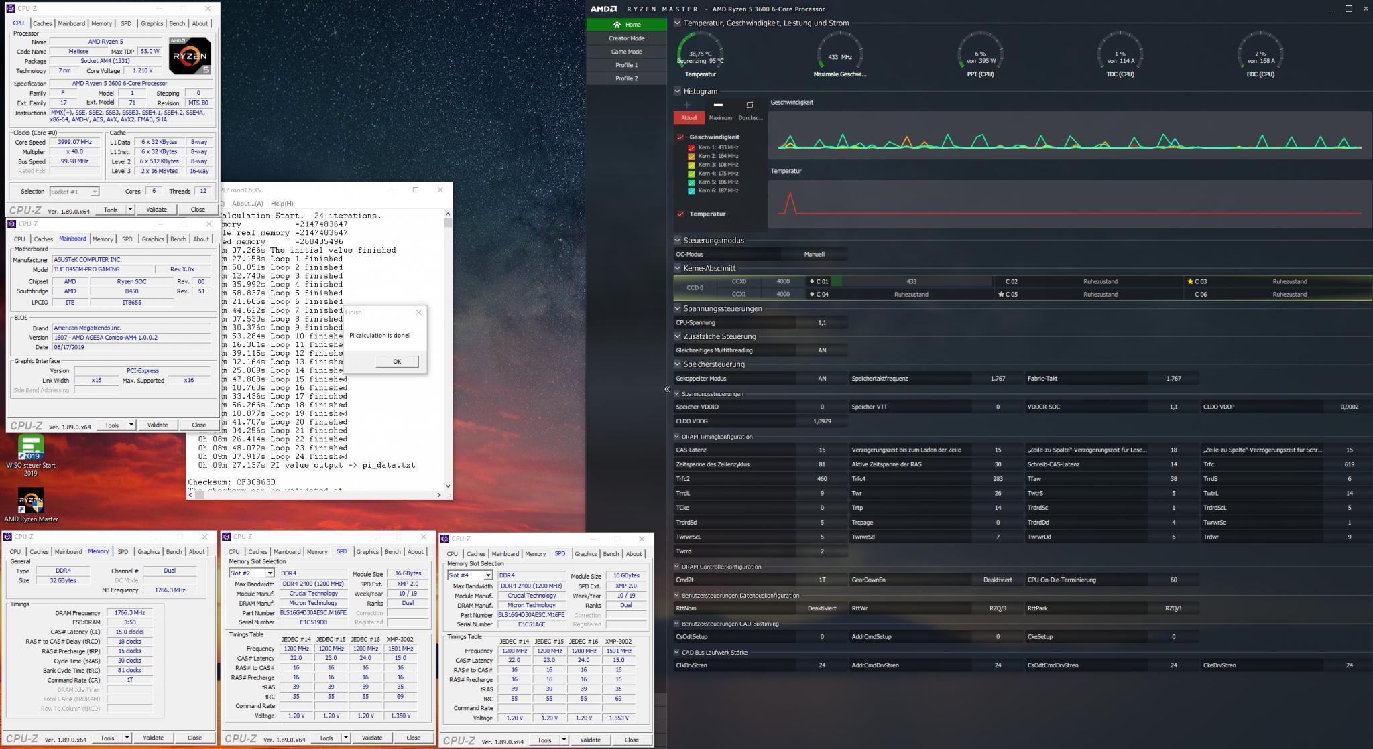
Task: Uncheck the Temperatur histogram checkbox
Action: click(680, 214)
